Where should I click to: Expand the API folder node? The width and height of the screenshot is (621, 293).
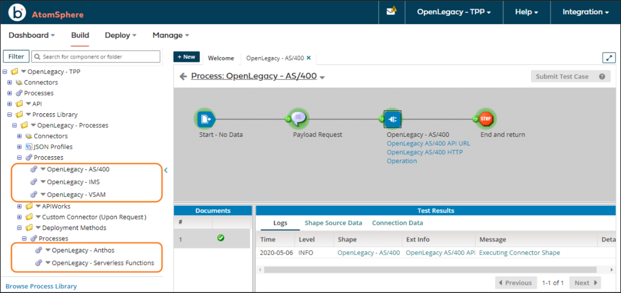pyautogui.click(x=10, y=104)
